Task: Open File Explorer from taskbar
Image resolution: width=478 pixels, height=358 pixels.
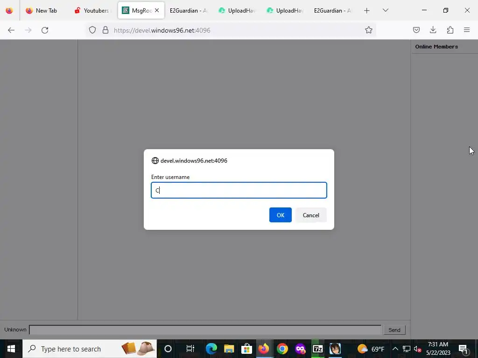Action: point(229,349)
